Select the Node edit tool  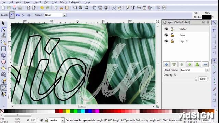[x=3, y=30]
